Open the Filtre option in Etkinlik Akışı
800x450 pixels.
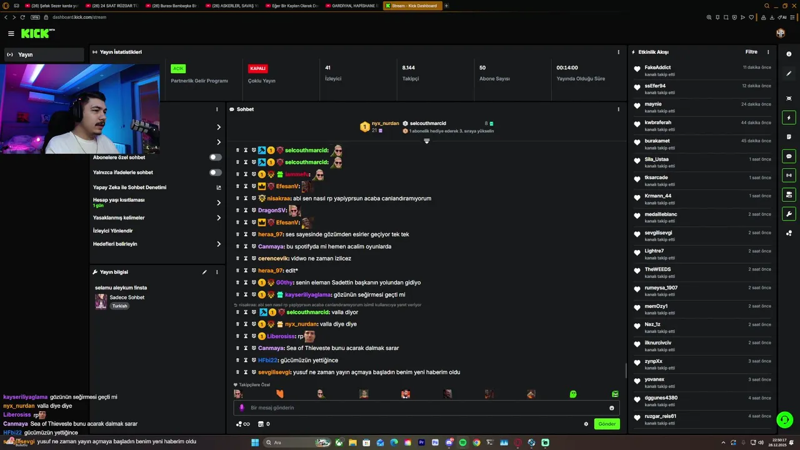pos(751,52)
